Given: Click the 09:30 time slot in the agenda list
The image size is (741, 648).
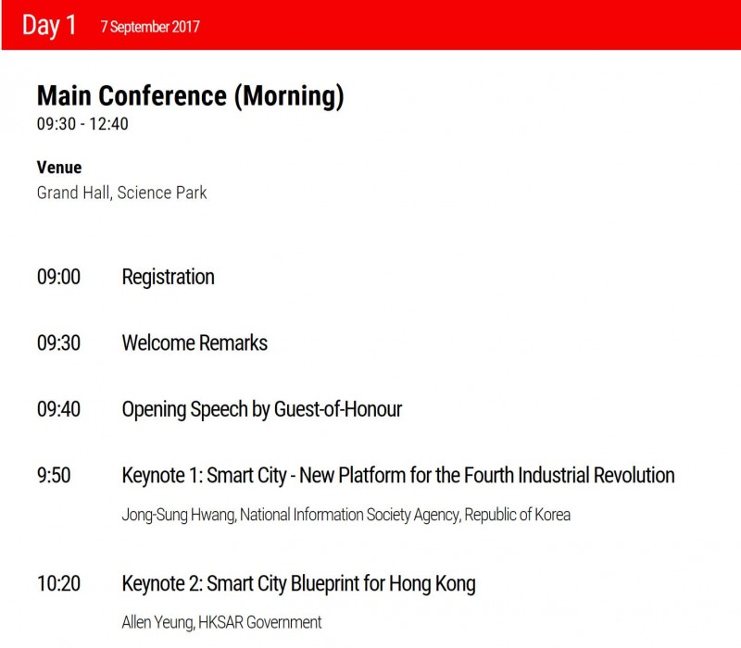Looking at the screenshot, I should [58, 343].
